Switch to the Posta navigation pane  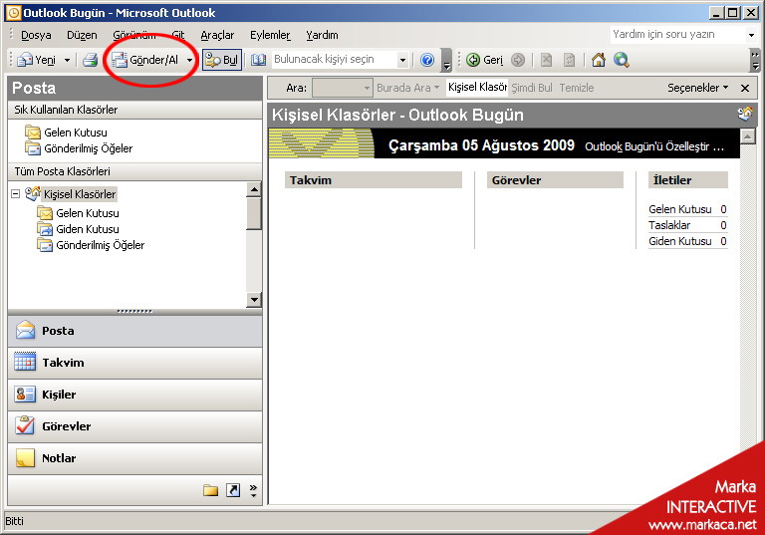(x=135, y=331)
